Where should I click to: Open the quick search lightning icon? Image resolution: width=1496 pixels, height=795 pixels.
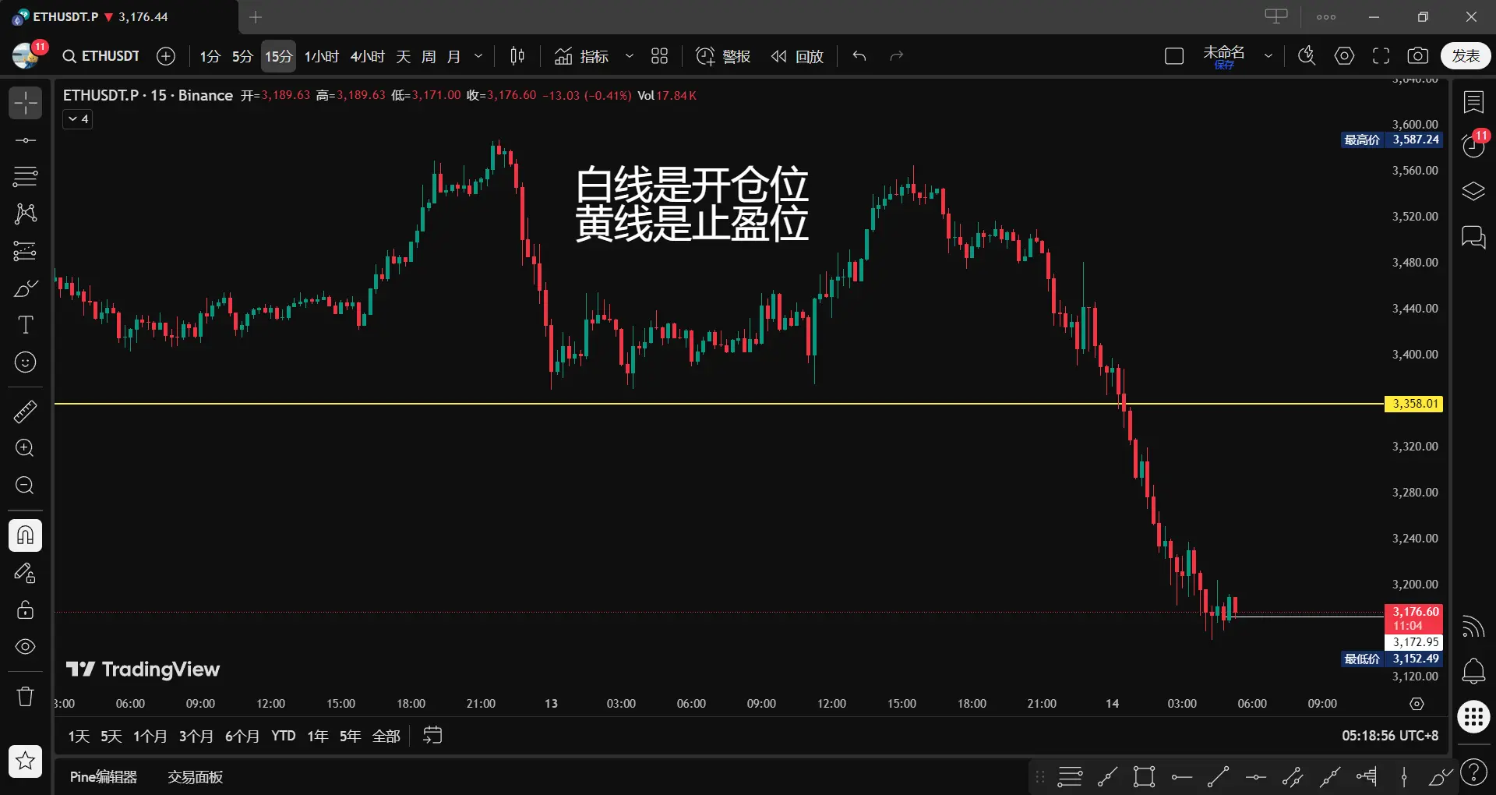click(1307, 56)
